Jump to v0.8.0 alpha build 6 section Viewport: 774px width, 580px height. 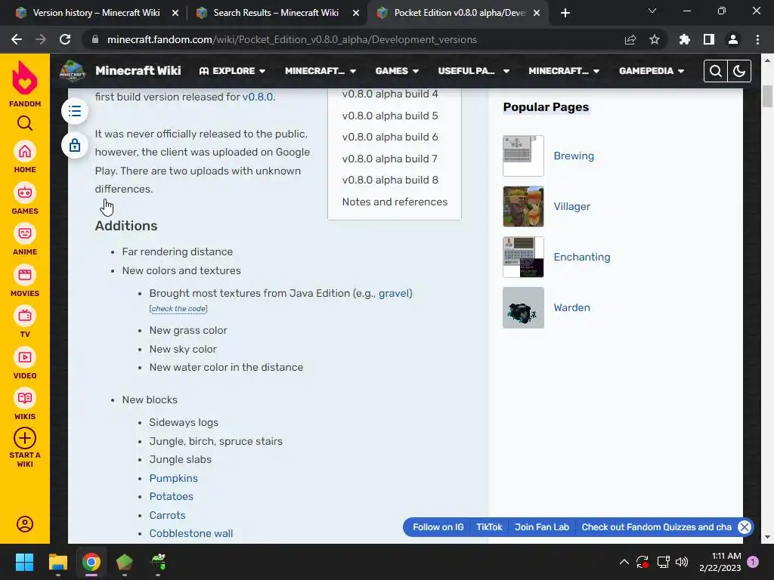pos(390,137)
